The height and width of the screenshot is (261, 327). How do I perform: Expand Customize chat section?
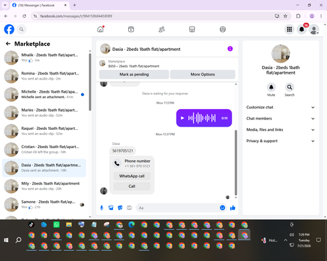(x=281, y=107)
